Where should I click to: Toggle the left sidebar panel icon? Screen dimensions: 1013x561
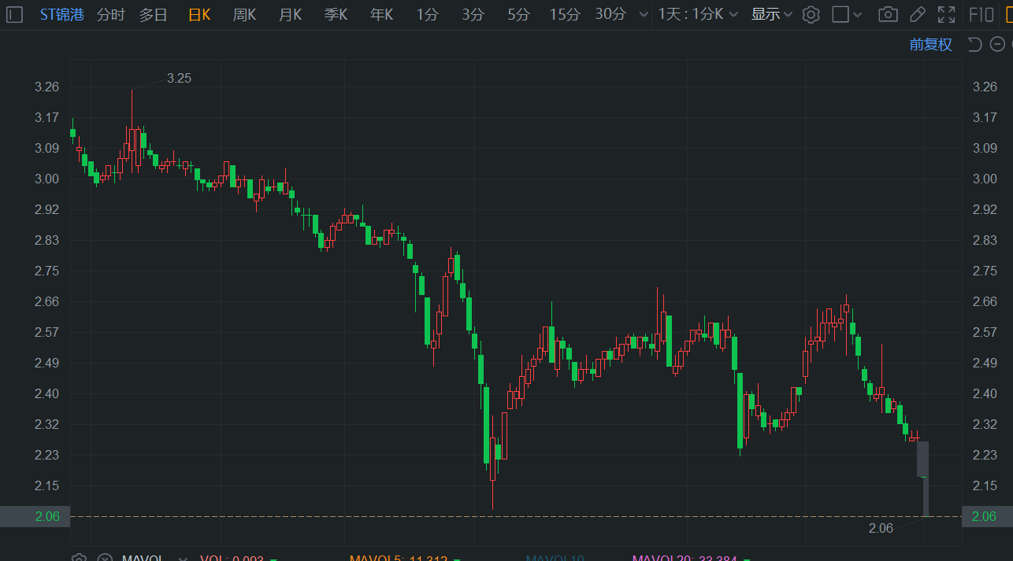(x=14, y=14)
